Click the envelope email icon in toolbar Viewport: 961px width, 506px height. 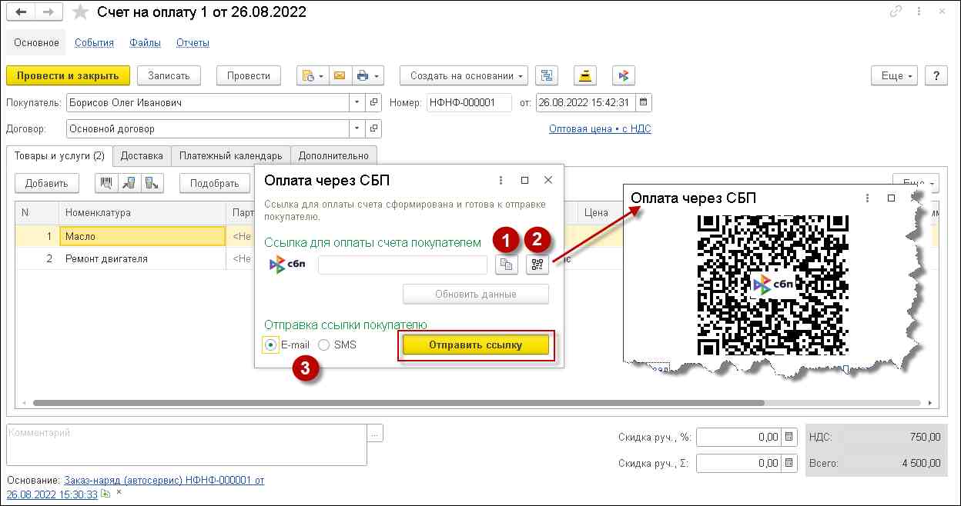(x=340, y=75)
